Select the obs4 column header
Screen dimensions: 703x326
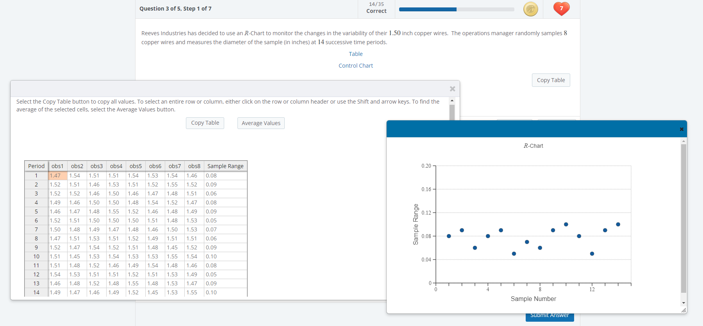click(x=116, y=166)
